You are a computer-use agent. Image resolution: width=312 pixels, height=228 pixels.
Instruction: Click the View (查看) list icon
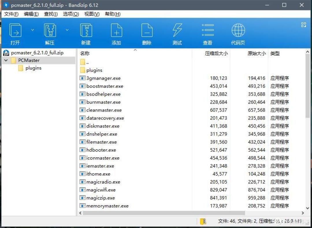(208, 30)
